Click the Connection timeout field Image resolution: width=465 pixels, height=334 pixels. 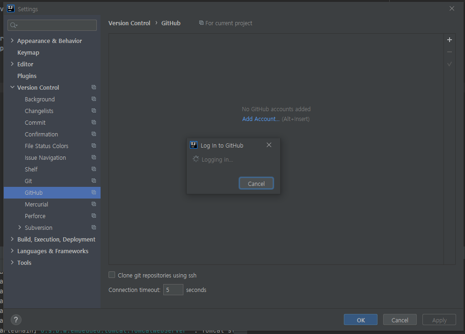(x=173, y=290)
